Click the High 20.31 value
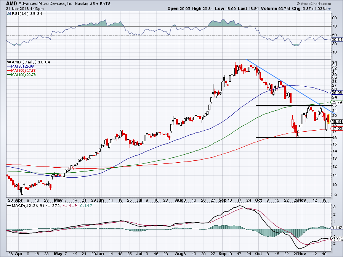Image resolution: width=343 pixels, height=257 pixels. pyautogui.click(x=202, y=8)
